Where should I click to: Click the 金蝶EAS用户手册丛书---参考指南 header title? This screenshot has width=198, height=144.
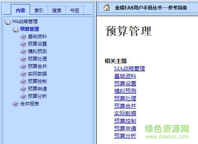[151, 8]
